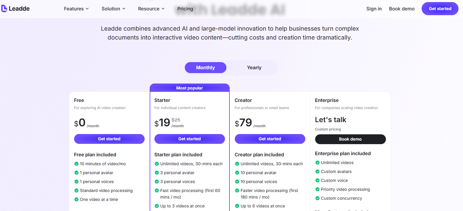Click the Leadde logo icon
This screenshot has height=211, width=463.
pyautogui.click(x=4, y=9)
